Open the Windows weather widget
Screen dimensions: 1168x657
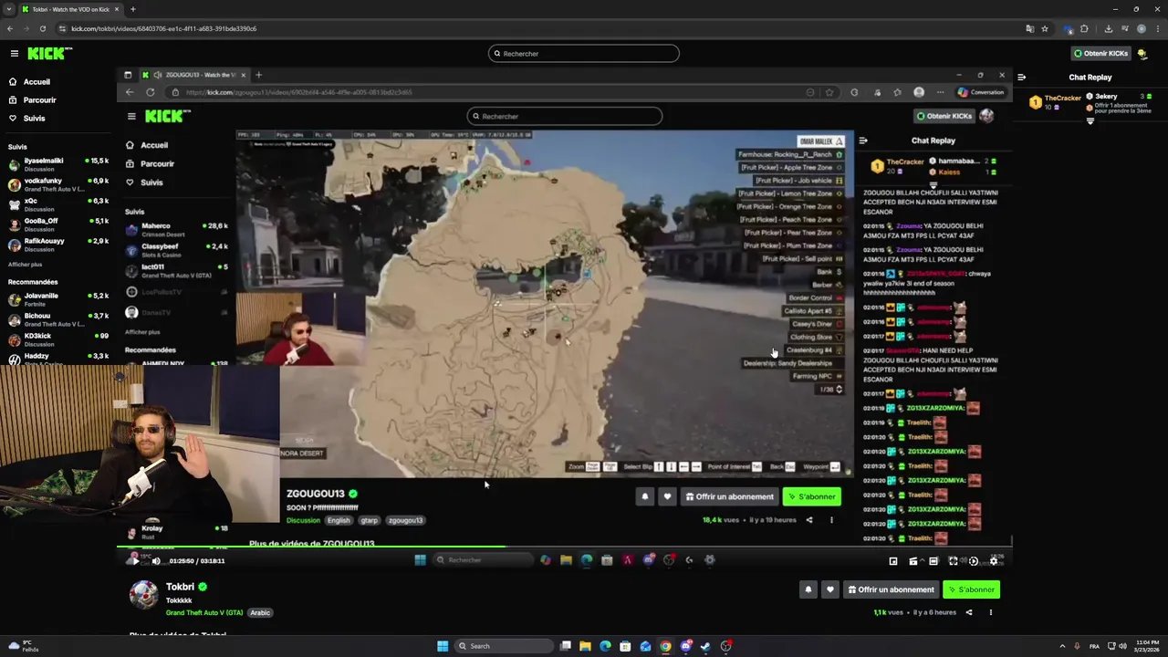[x=22, y=646]
